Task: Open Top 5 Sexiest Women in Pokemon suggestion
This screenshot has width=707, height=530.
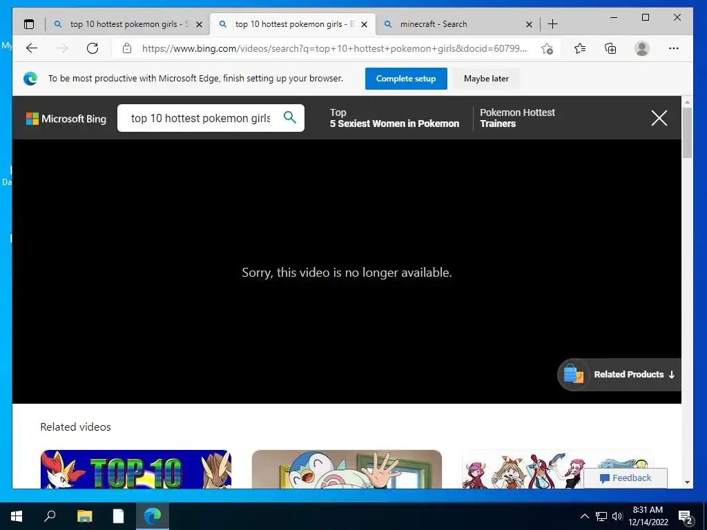Action: 394,118
